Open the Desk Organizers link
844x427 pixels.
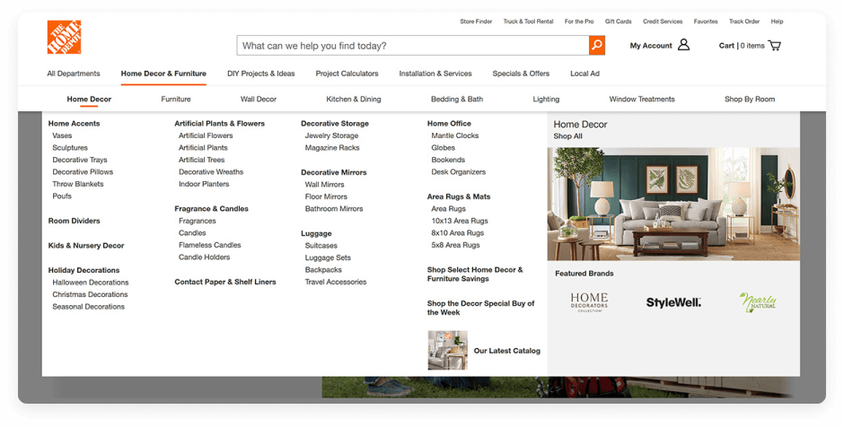[458, 172]
